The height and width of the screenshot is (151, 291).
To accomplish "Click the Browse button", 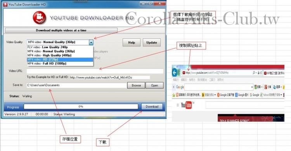I will pos(136,85).
